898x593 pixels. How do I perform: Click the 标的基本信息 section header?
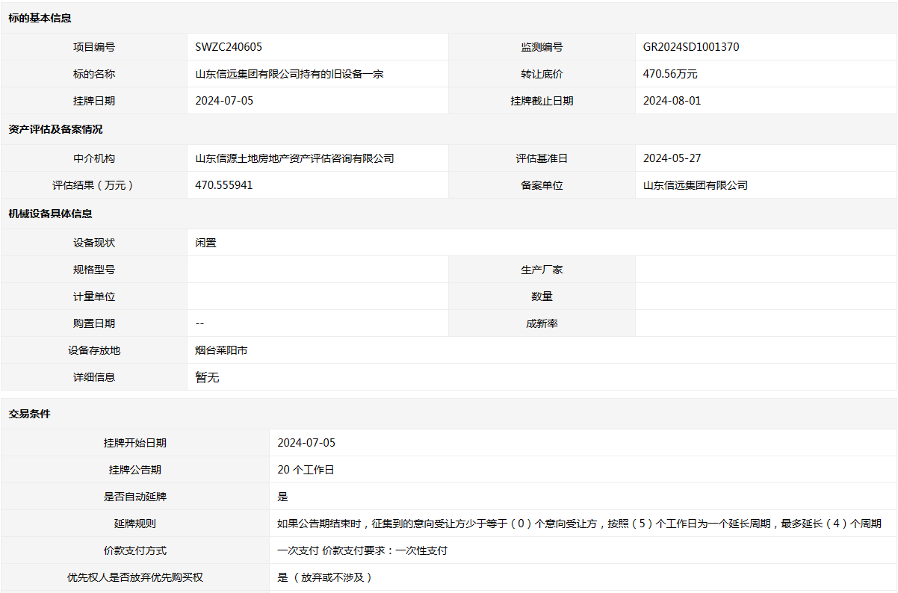point(40,18)
